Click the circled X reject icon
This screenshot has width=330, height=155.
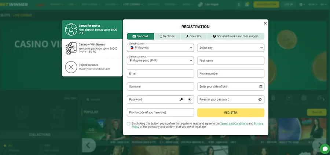click(x=71, y=67)
